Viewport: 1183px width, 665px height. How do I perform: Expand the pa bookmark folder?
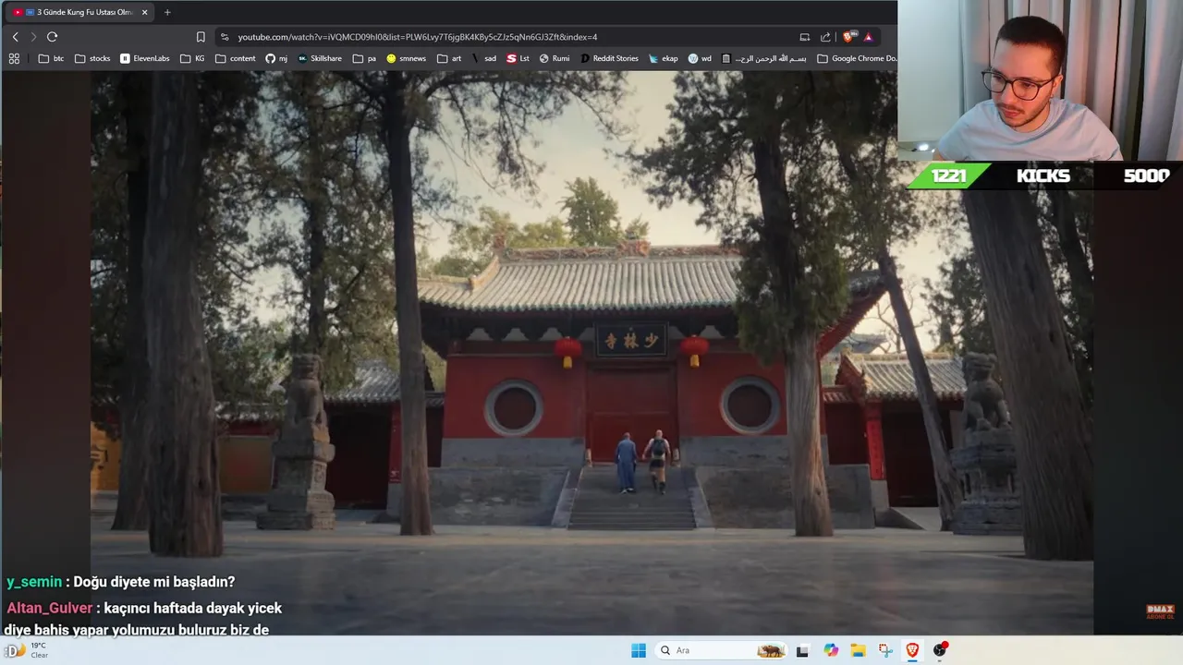(364, 58)
